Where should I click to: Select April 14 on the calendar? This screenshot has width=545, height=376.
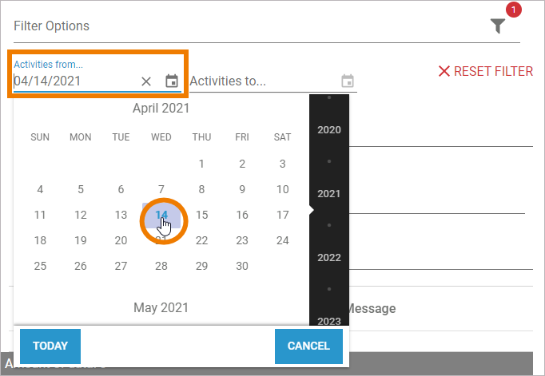[161, 215]
